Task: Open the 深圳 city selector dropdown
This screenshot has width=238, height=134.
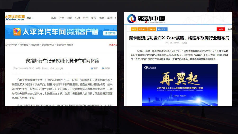Action: click(x=29, y=18)
